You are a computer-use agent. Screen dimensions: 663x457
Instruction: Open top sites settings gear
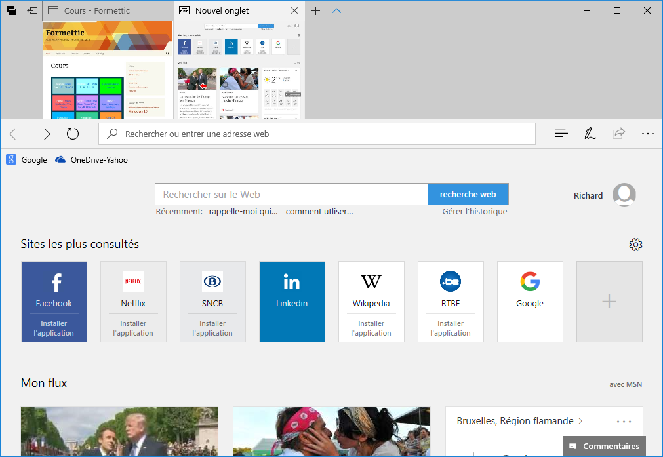click(635, 245)
